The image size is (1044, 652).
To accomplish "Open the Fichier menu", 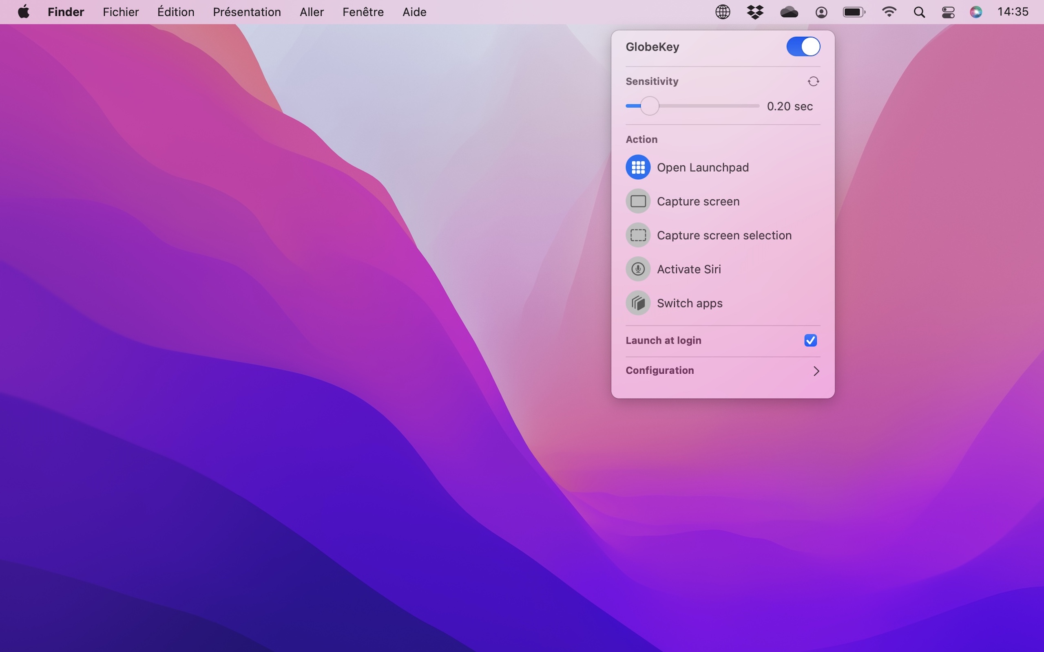I will 120,12.
